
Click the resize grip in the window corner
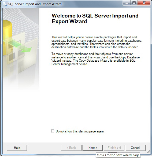tap(149, 152)
